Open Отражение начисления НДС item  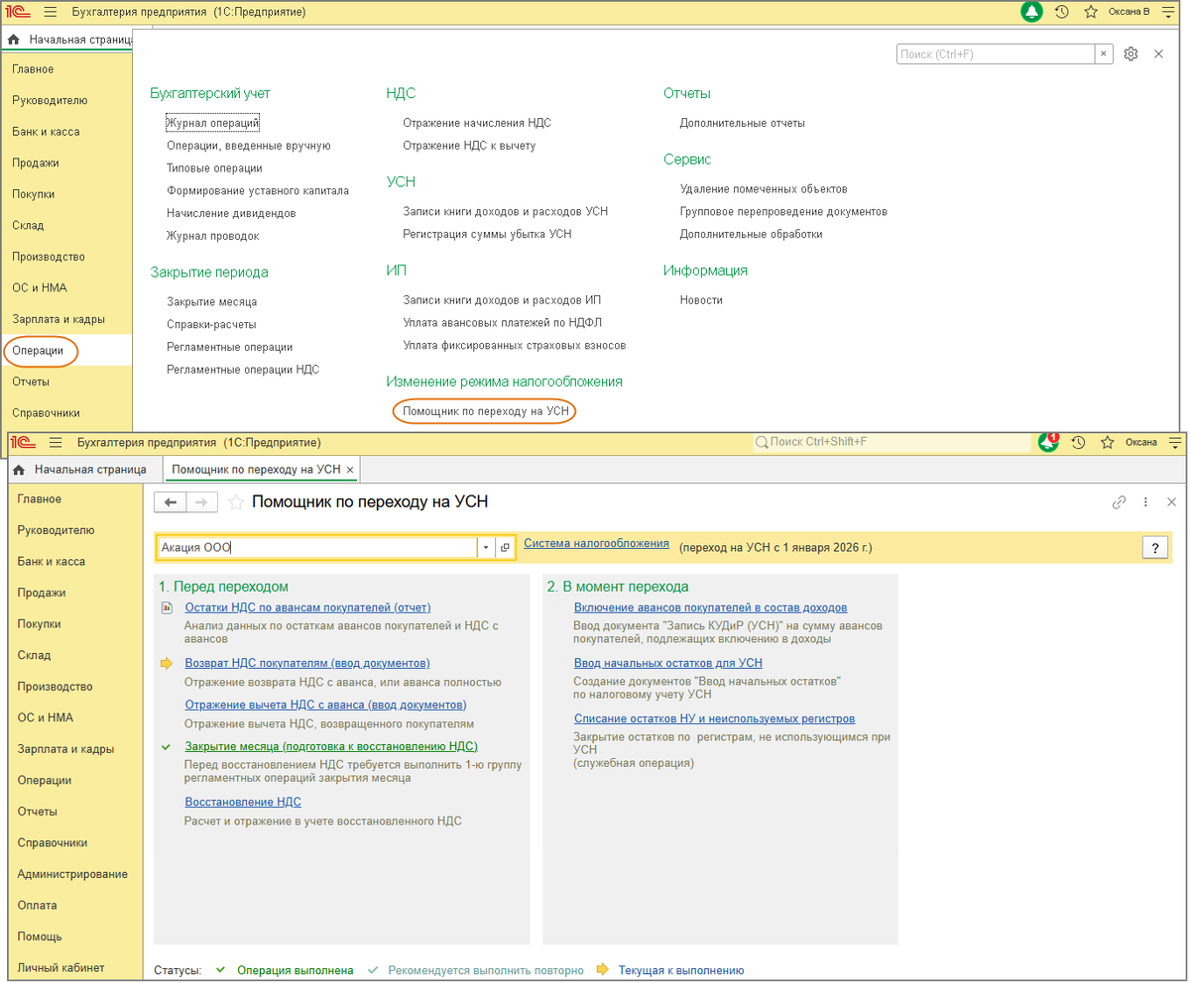(x=476, y=123)
